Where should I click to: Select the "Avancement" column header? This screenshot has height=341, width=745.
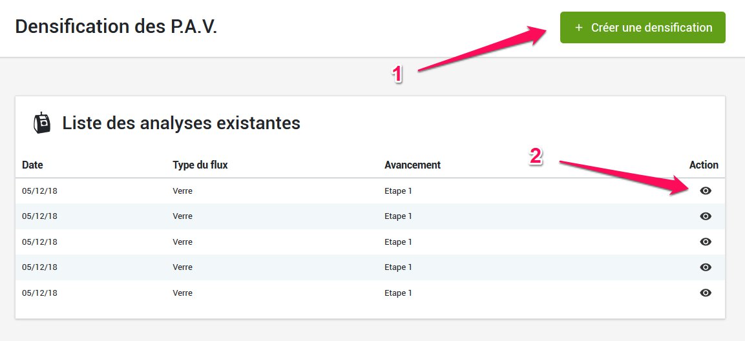(x=412, y=165)
